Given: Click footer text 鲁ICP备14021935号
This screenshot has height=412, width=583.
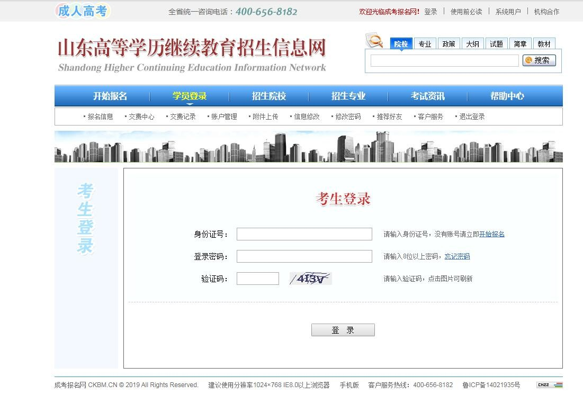Looking at the screenshot, I should point(491,385).
